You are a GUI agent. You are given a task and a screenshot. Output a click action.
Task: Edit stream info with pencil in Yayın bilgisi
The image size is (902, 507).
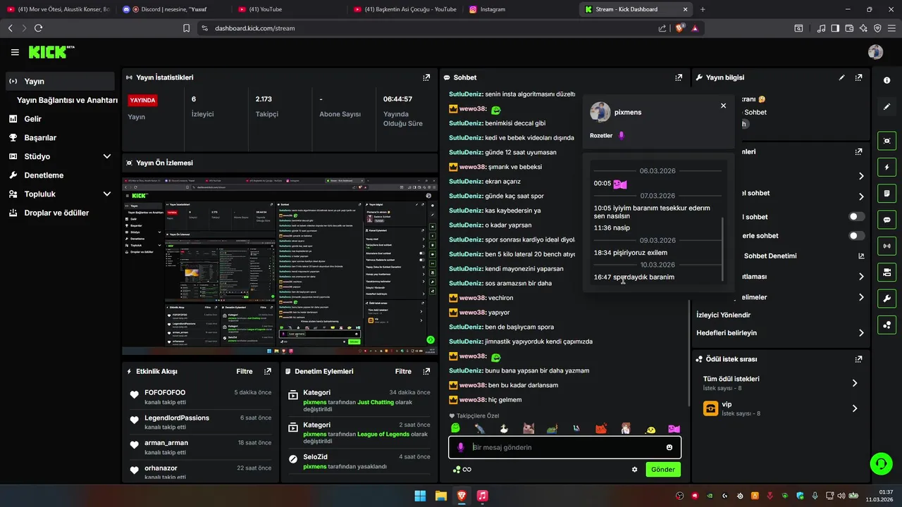click(x=842, y=77)
